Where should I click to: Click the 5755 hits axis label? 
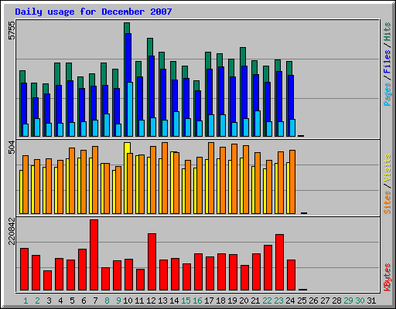click(12, 31)
